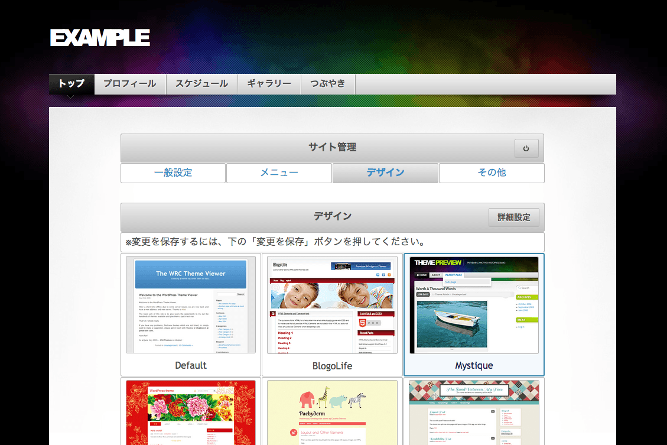Select the Sand Between My Toes theme
This screenshot has height=445, width=667.
pyautogui.click(x=473, y=412)
